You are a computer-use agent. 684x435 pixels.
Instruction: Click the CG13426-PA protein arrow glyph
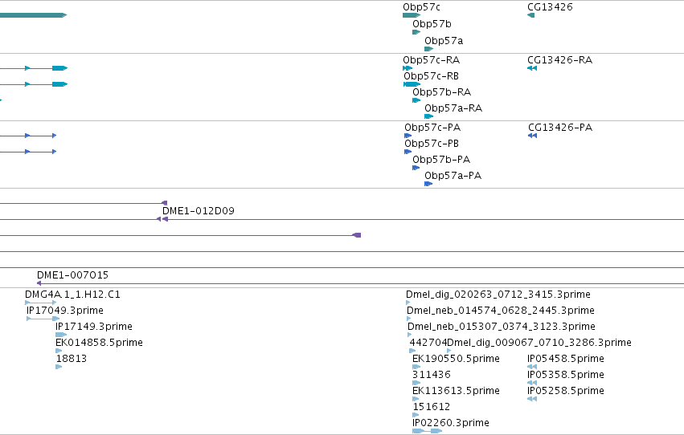(532, 136)
